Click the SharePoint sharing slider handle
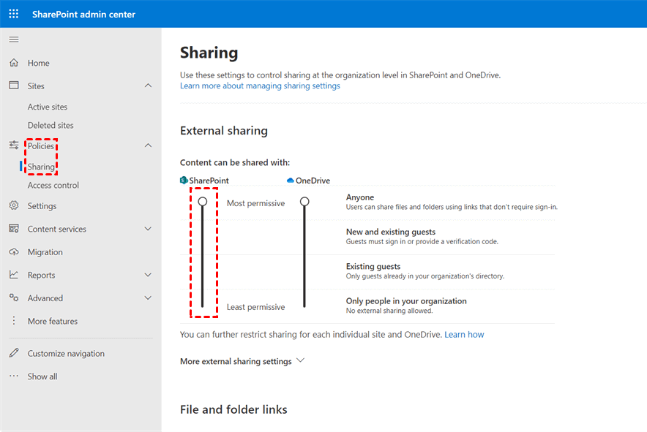 pyautogui.click(x=203, y=201)
